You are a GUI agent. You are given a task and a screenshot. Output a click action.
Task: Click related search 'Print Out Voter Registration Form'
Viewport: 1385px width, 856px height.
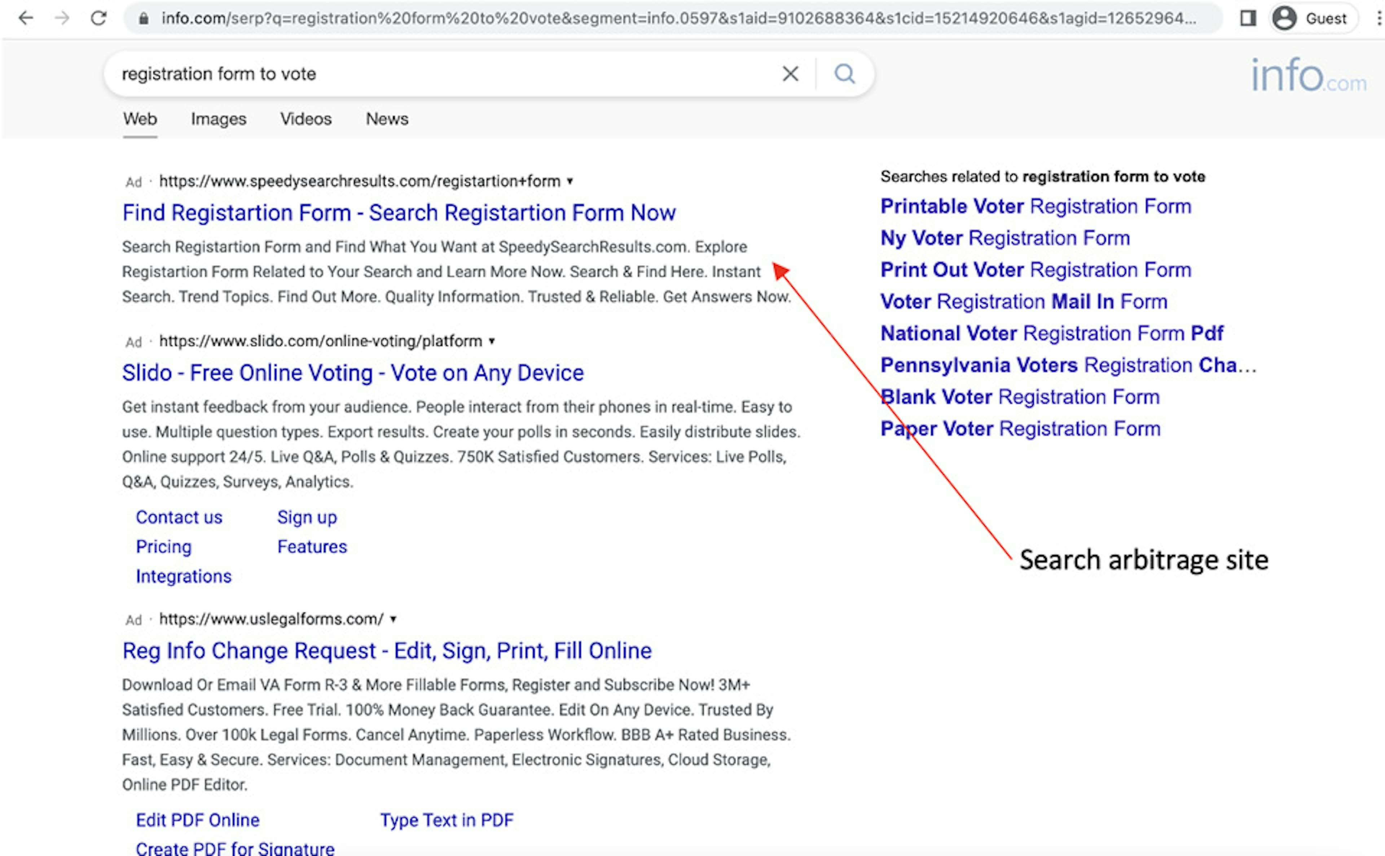1036,270
